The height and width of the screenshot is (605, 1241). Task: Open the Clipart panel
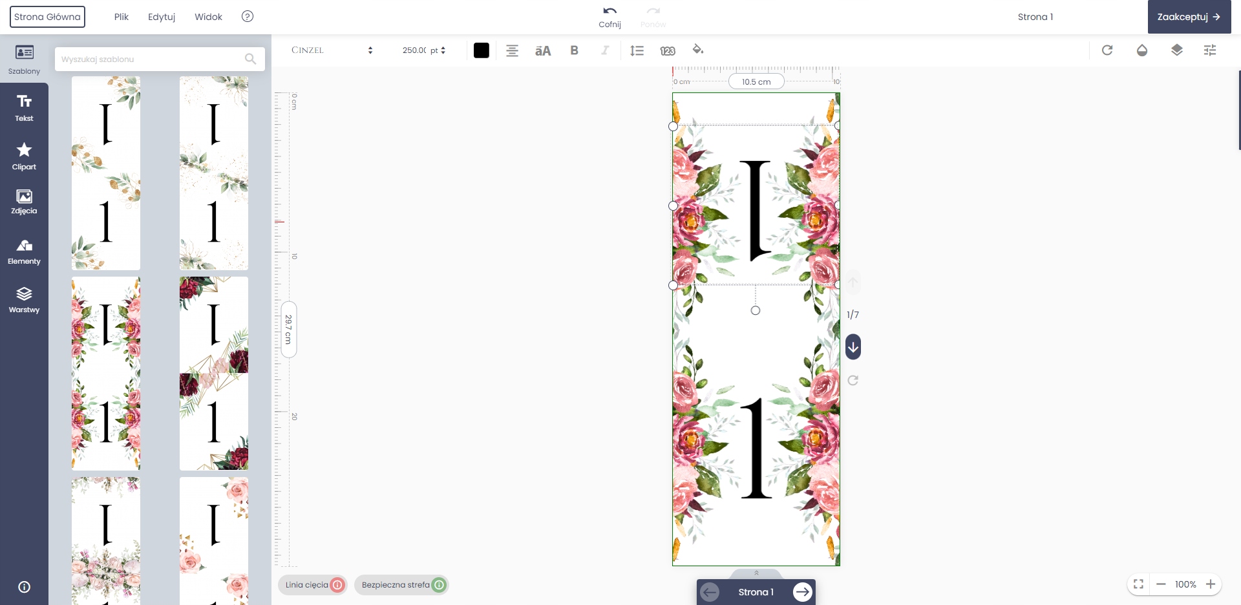(24, 156)
